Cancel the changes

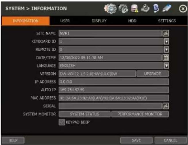click(x=170, y=140)
